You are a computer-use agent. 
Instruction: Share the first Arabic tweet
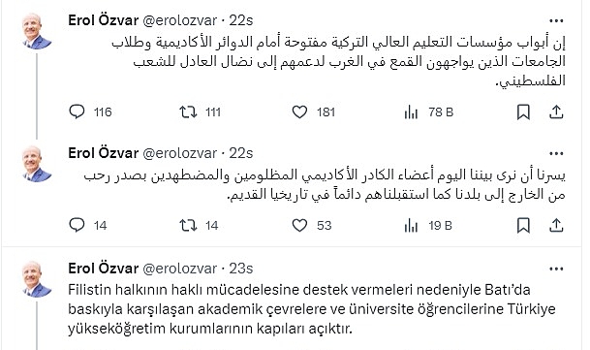[x=556, y=111]
